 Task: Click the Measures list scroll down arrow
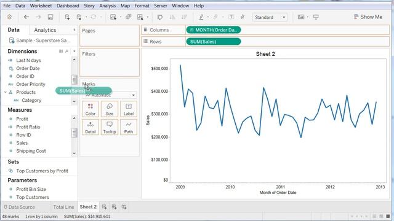point(74,153)
